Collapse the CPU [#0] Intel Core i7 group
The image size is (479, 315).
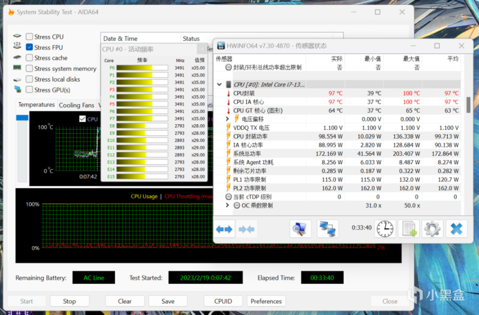pyautogui.click(x=220, y=84)
